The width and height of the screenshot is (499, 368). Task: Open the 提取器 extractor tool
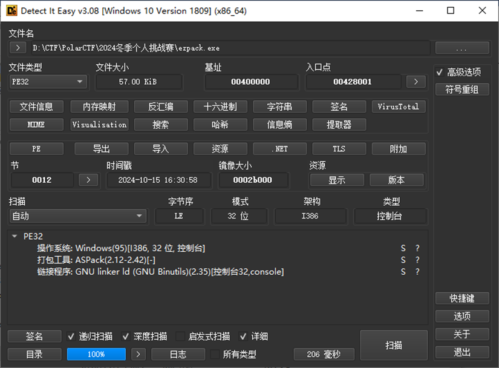[339, 125]
